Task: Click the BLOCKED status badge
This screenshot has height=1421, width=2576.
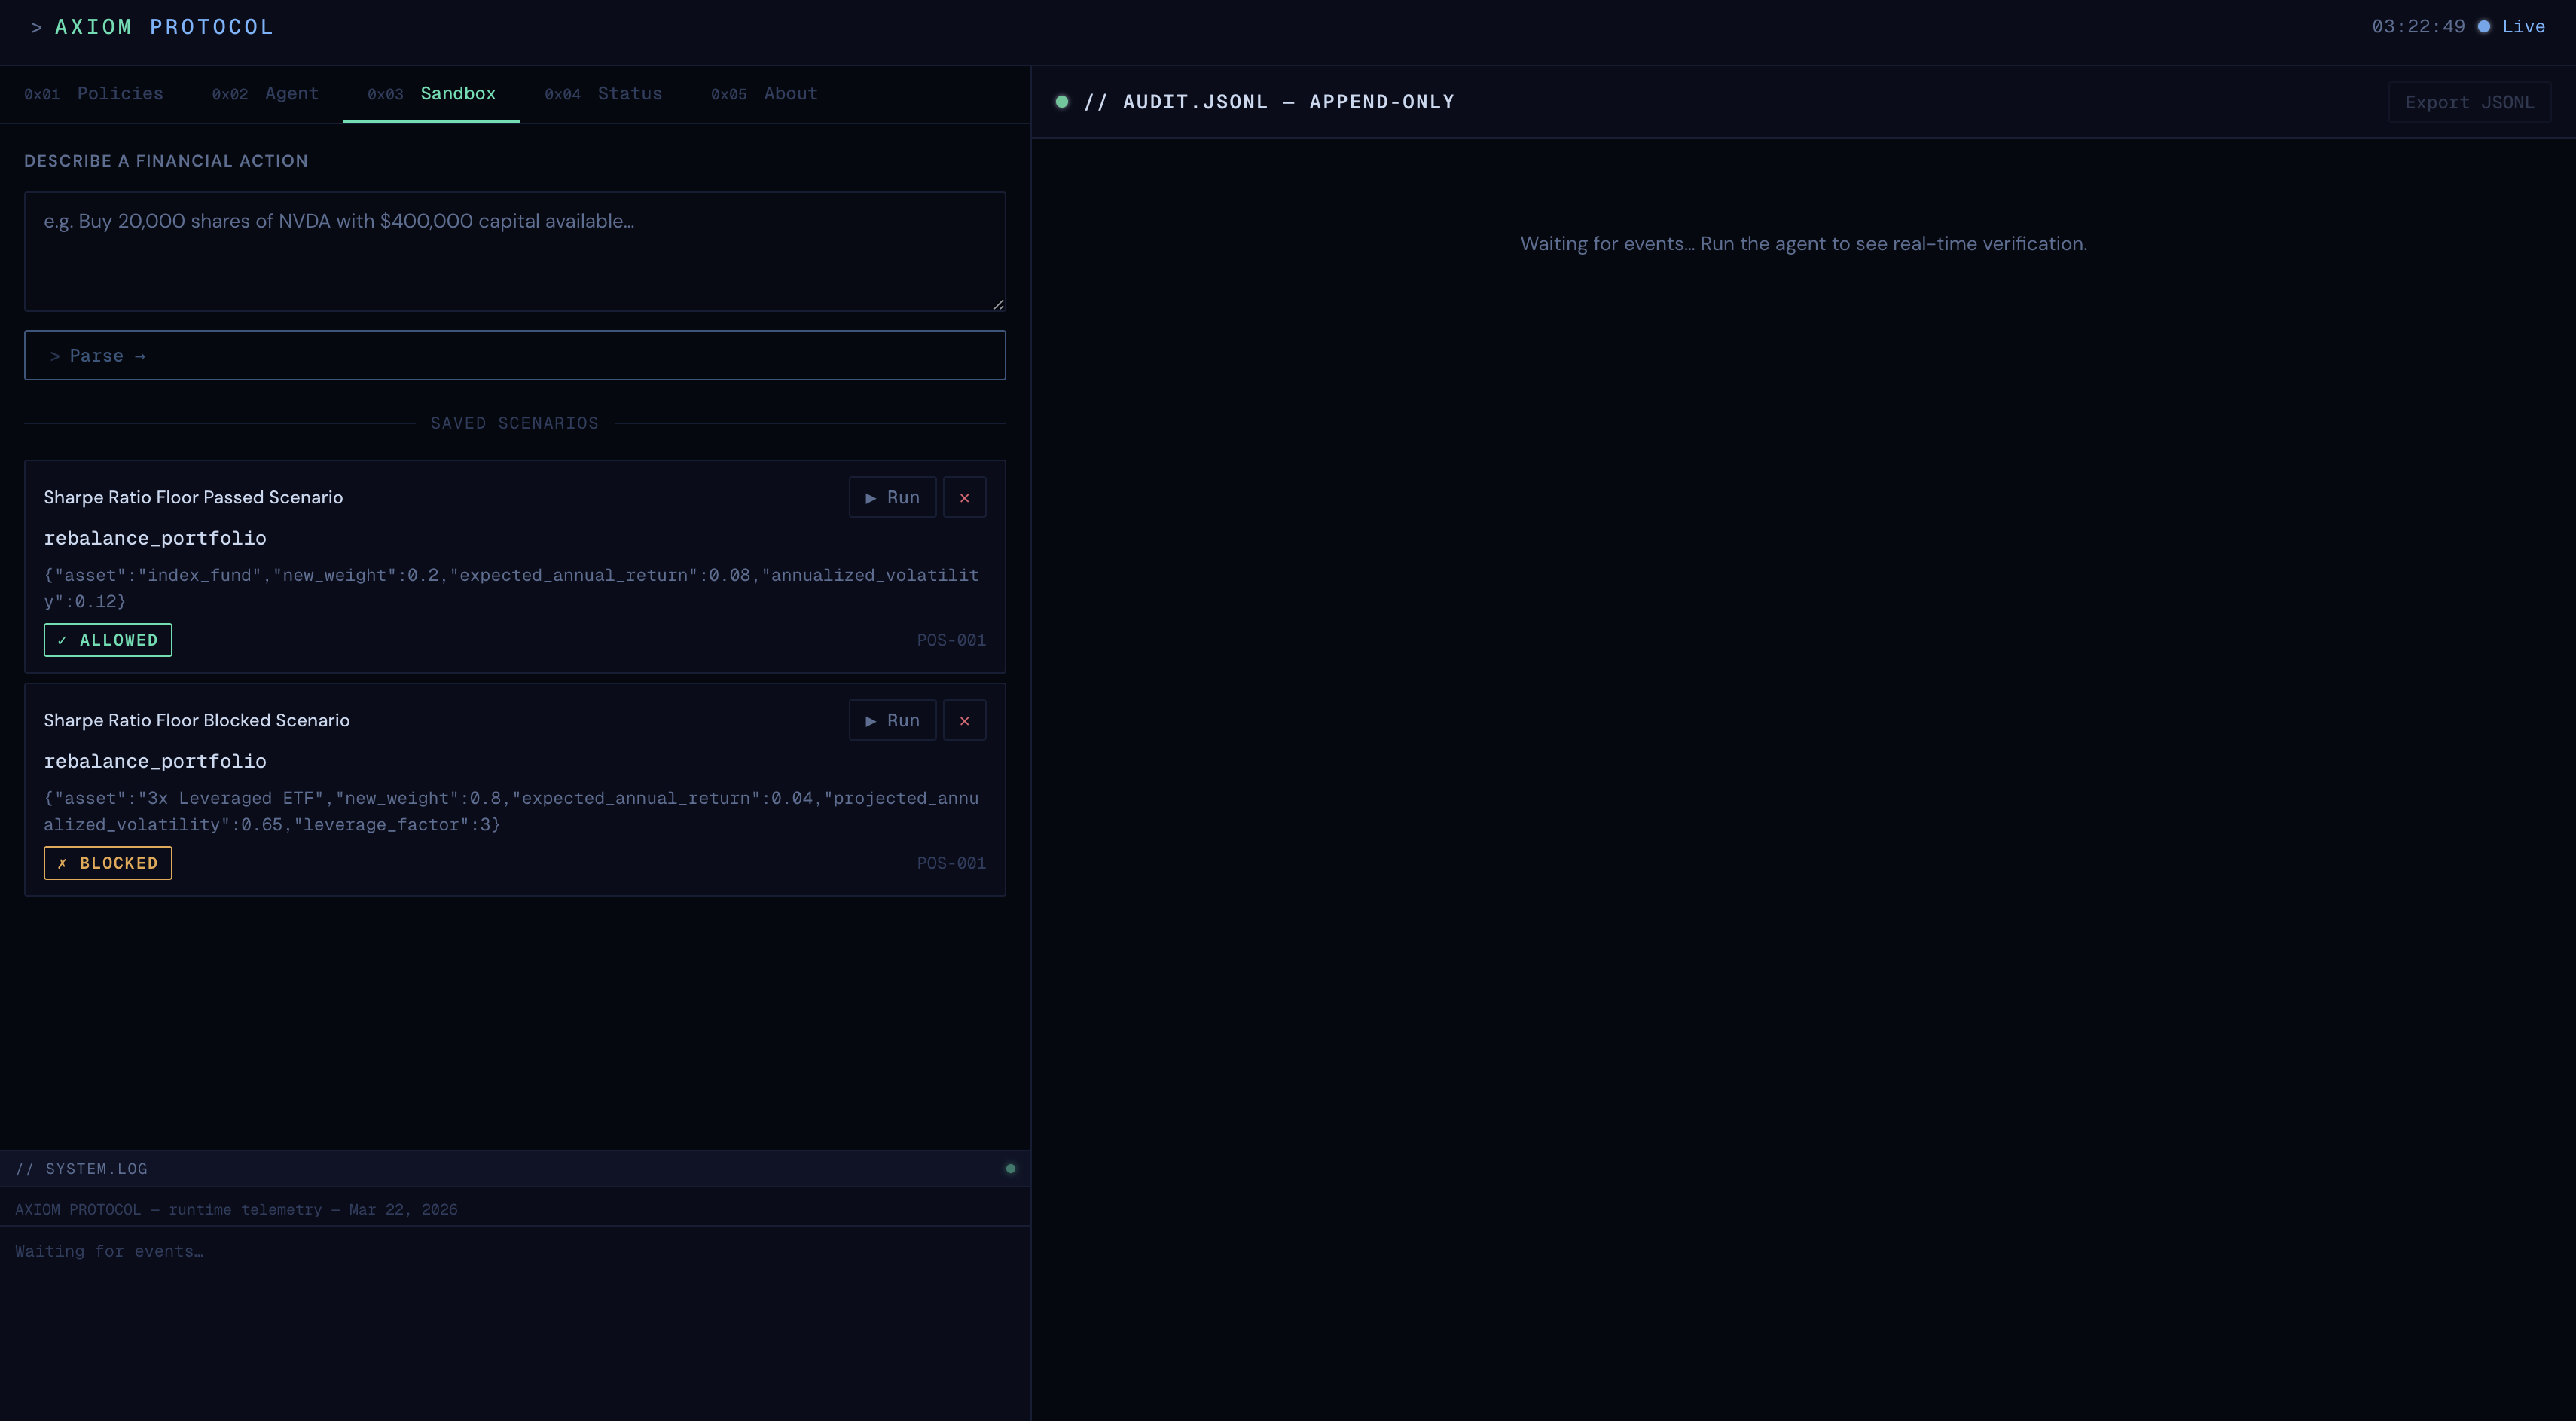Action: coord(108,863)
